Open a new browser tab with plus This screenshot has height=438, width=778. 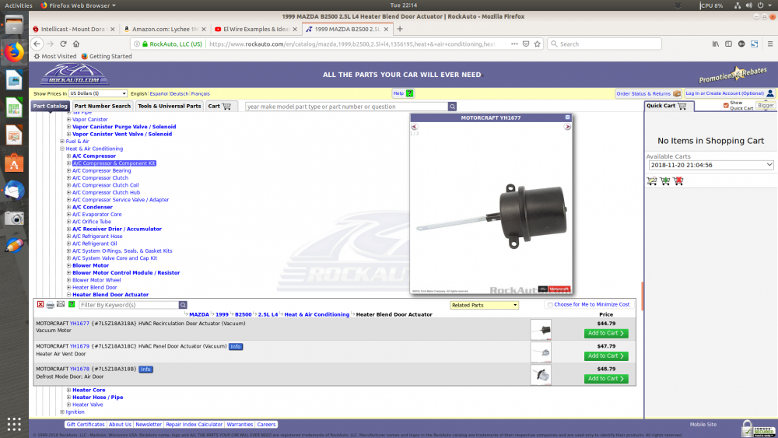click(400, 29)
